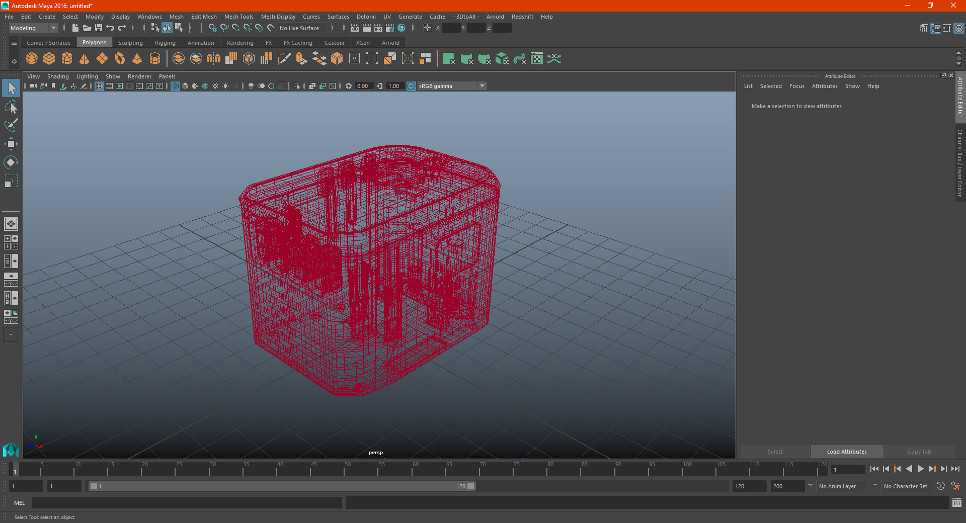Toggle the Attribute Editor sidebar icon
This screenshot has width=966, height=523.
(935, 28)
